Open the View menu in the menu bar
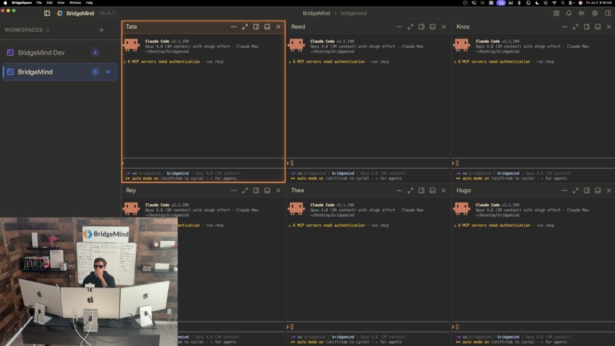The image size is (615, 346). (x=61, y=3)
